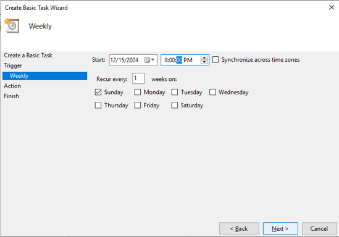Click the start date field 12/15/2024
This screenshot has height=237, width=339.
tap(133, 60)
